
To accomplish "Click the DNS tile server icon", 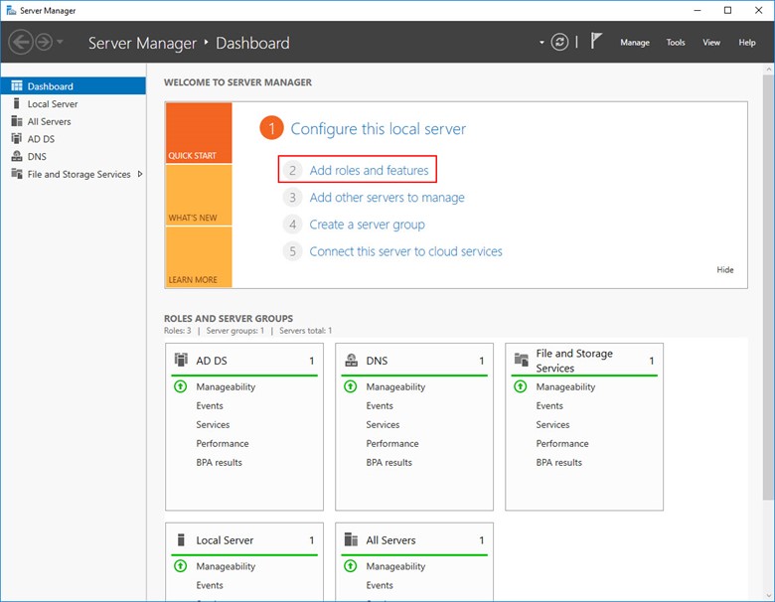I will coord(351,361).
